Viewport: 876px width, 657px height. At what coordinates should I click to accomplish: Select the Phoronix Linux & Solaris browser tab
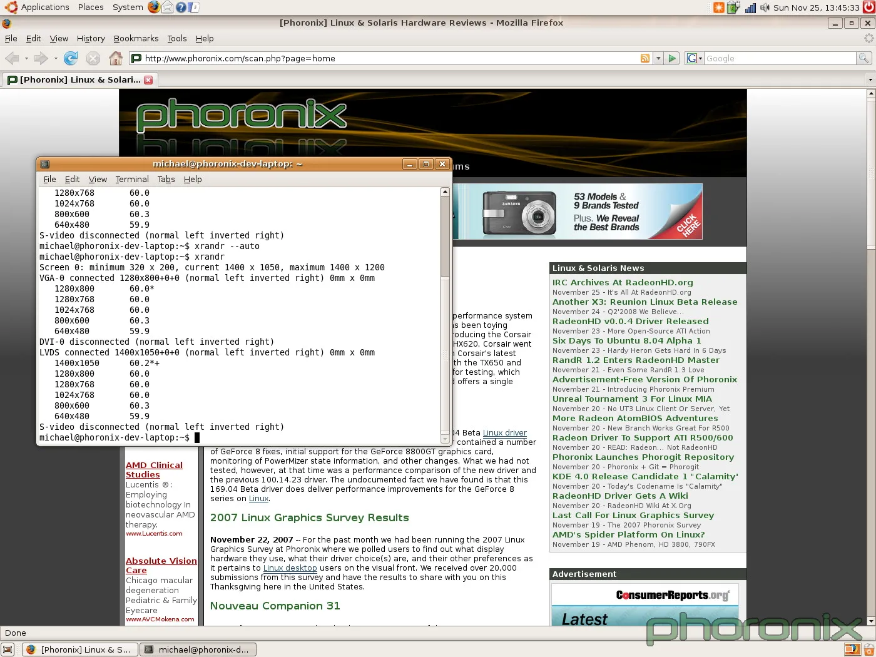[x=80, y=79]
